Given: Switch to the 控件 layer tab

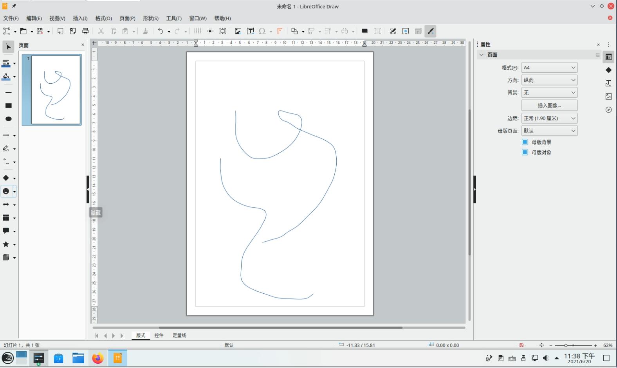Looking at the screenshot, I should 159,335.
